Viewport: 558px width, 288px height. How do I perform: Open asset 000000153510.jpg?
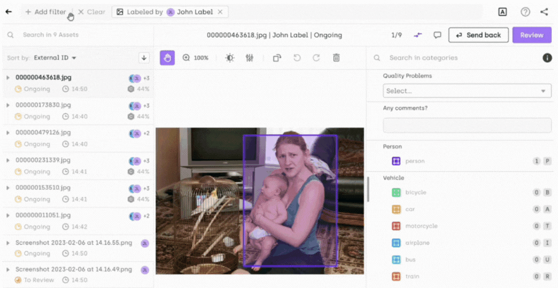[43, 188]
